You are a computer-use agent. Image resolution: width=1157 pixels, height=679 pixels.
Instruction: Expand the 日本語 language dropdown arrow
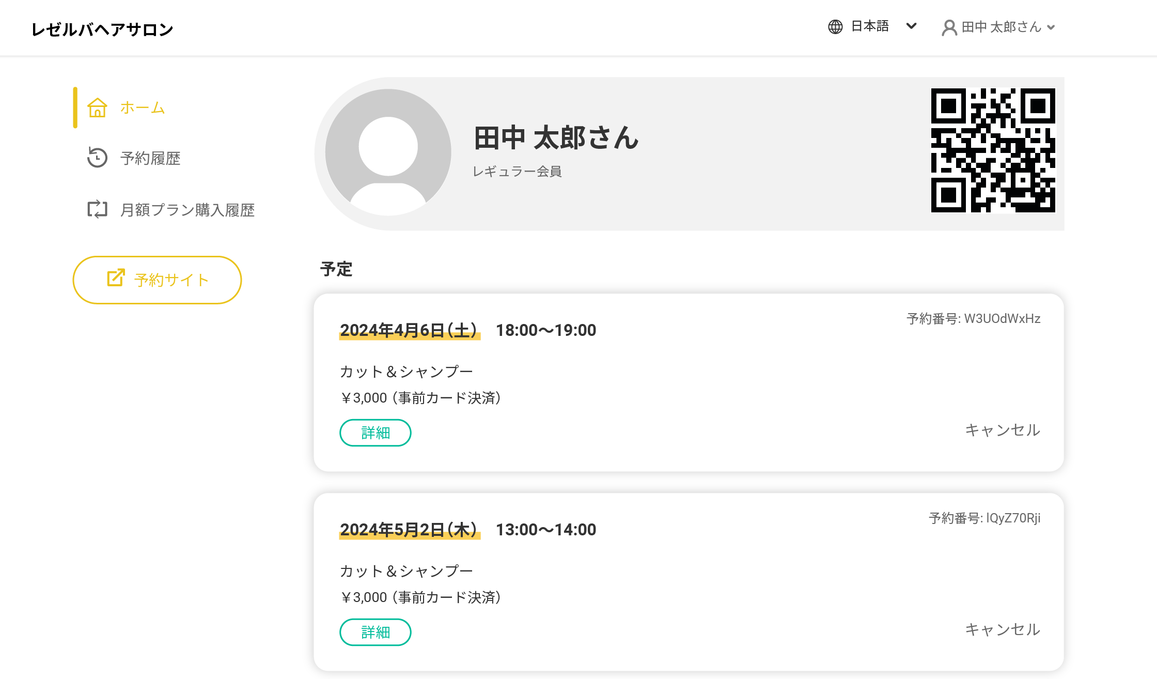click(912, 26)
